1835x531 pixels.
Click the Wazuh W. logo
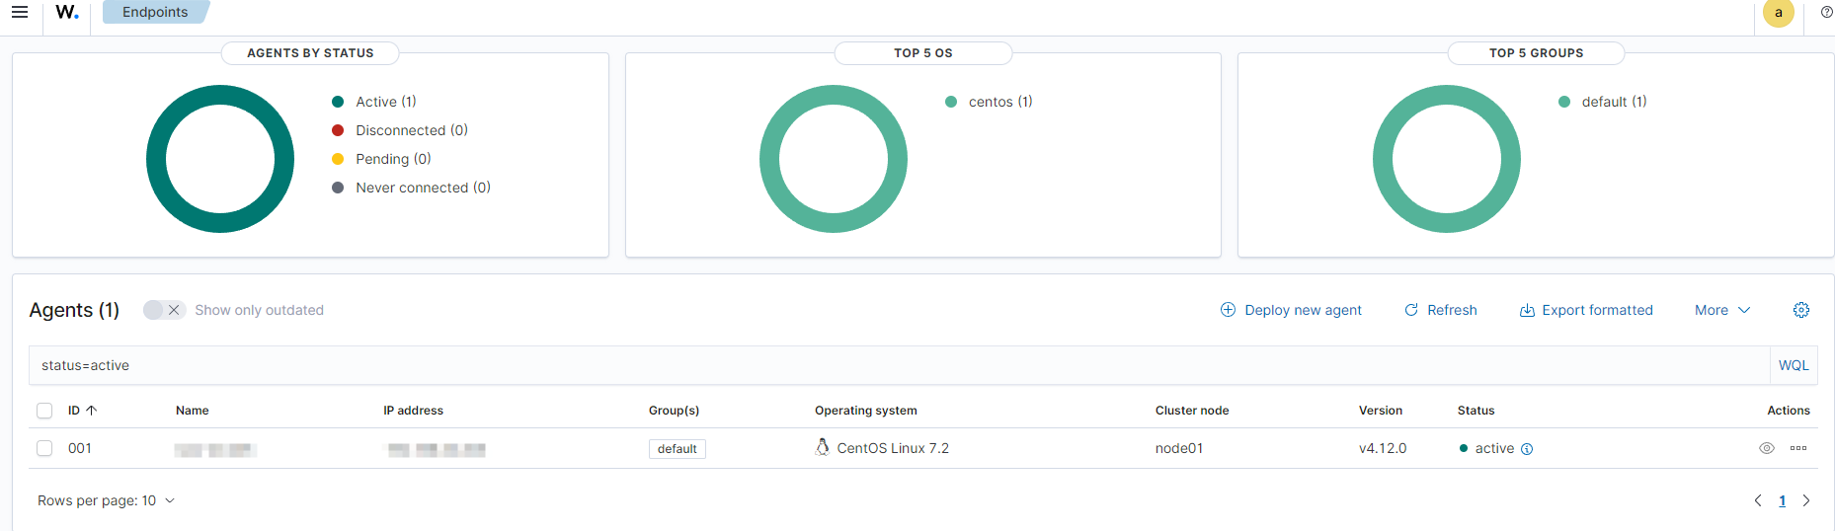[67, 12]
